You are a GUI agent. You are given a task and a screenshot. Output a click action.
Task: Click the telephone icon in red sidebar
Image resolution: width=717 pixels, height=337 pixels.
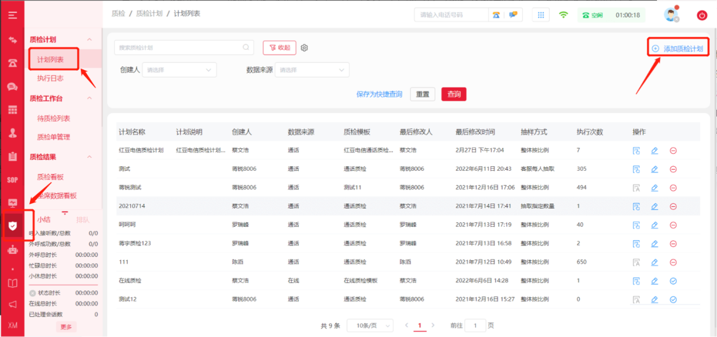coord(12,63)
